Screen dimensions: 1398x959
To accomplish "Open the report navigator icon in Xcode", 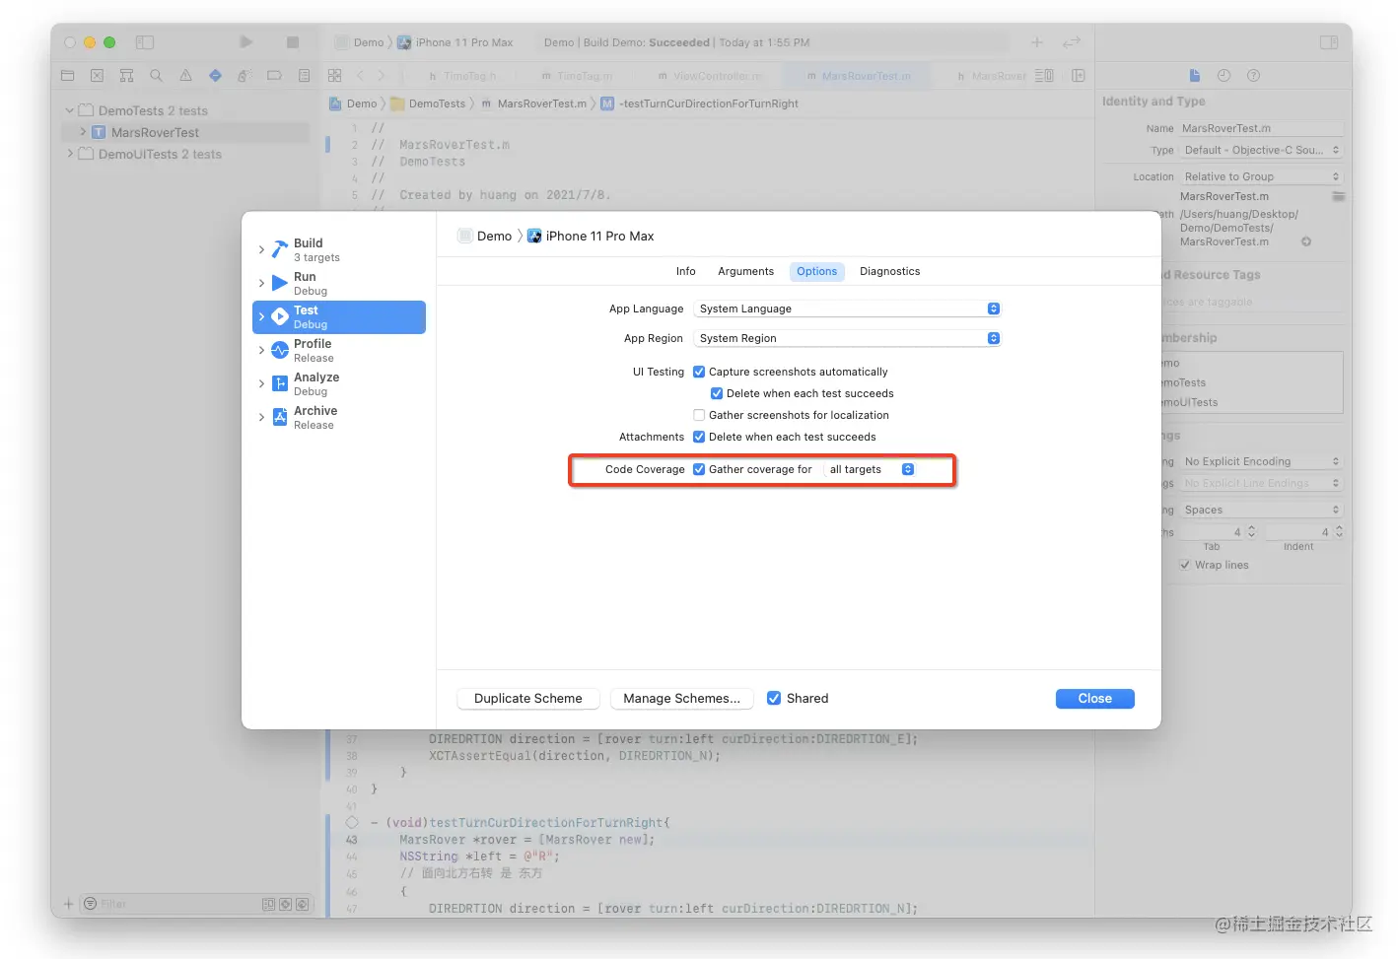I will [x=304, y=76].
